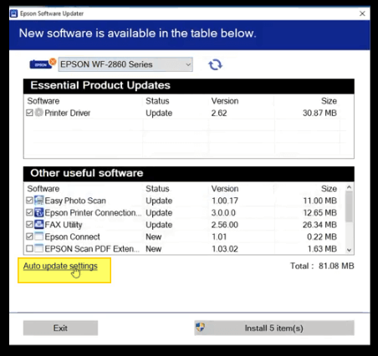The image size is (378, 356).
Task: Click the 30.87 MB size value
Action: click(x=319, y=113)
